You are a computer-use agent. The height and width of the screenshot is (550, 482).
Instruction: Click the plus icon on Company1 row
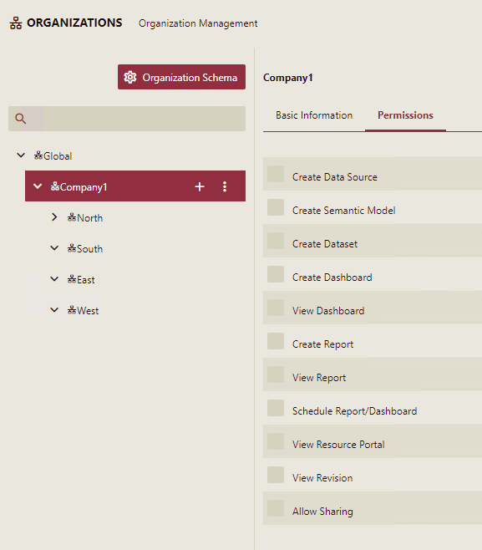click(200, 186)
